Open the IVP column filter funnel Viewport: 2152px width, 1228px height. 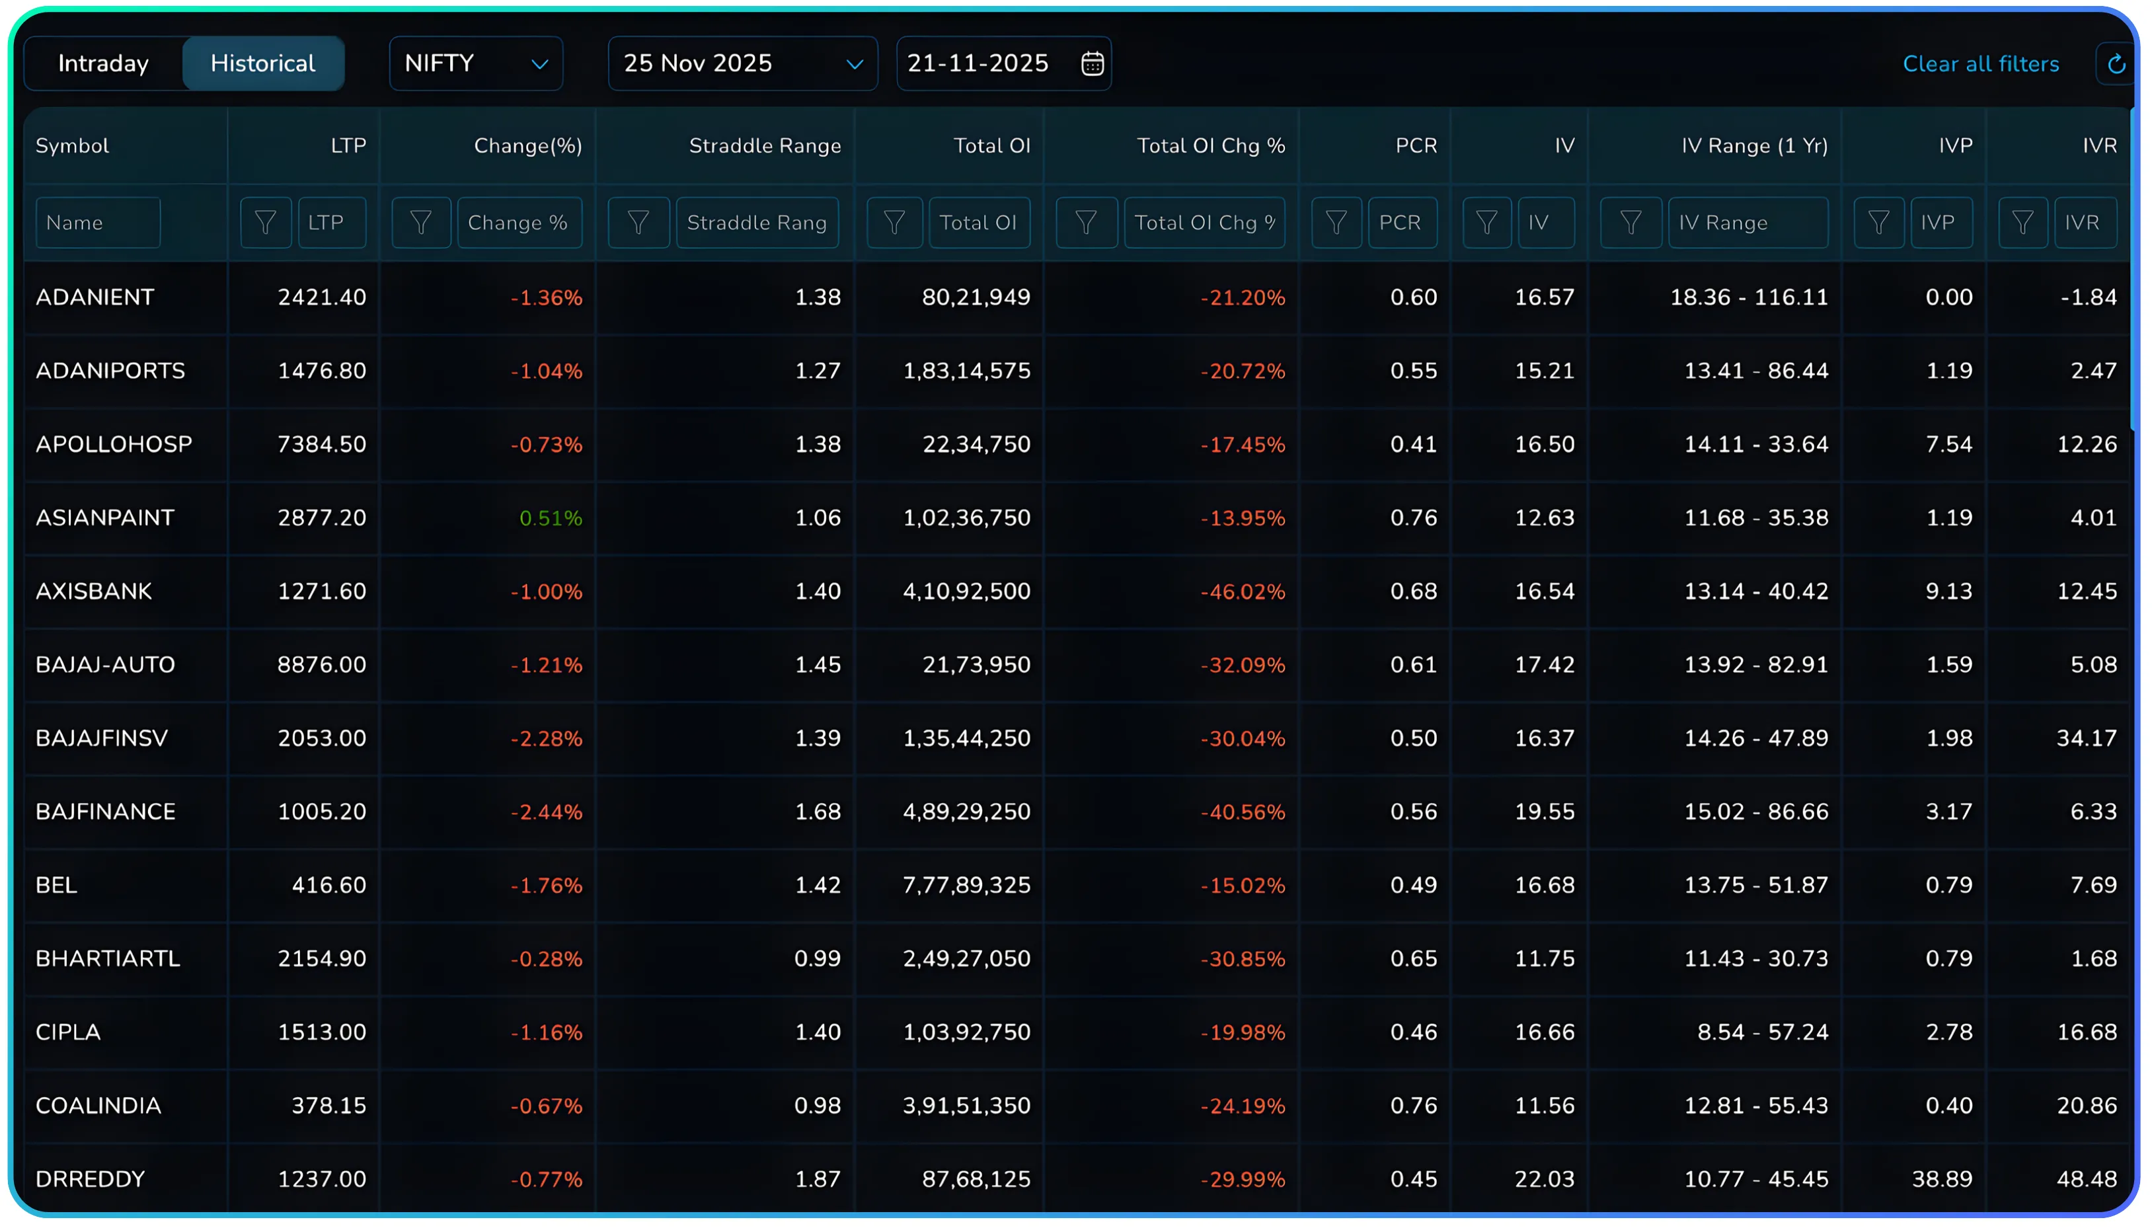click(1878, 222)
